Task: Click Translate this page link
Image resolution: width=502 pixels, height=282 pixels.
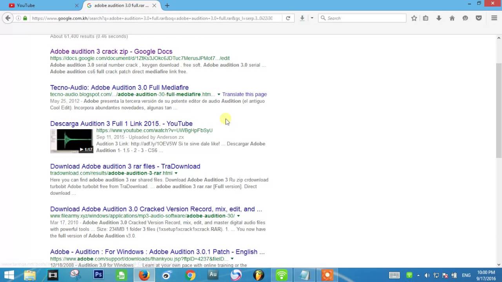Action: [x=244, y=94]
